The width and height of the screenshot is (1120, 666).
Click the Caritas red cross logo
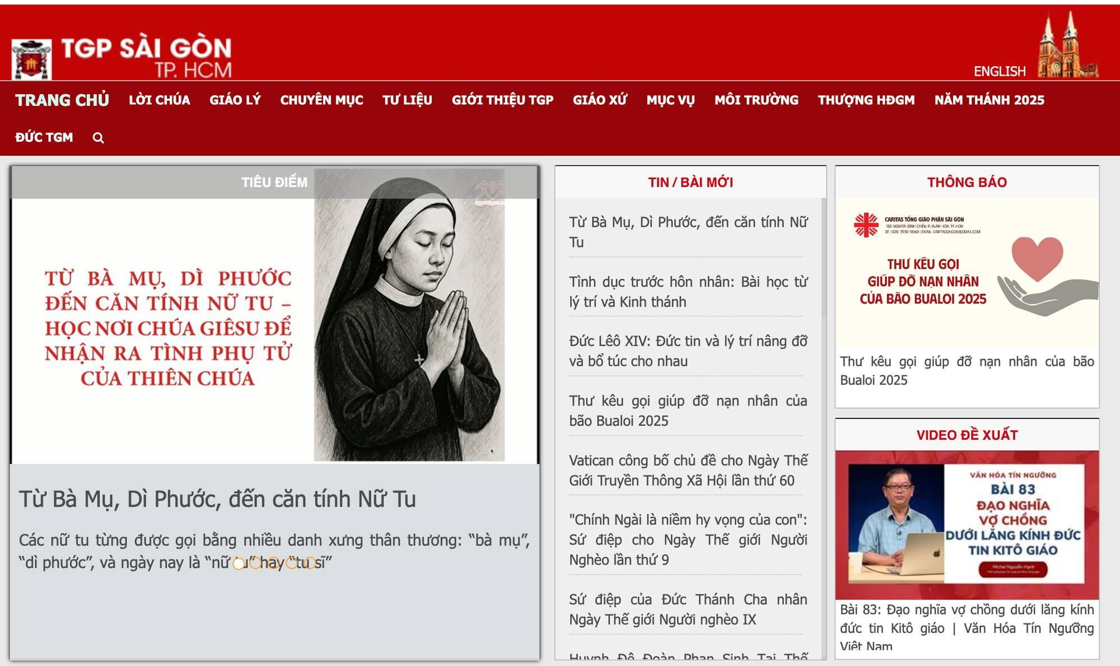[x=866, y=225]
